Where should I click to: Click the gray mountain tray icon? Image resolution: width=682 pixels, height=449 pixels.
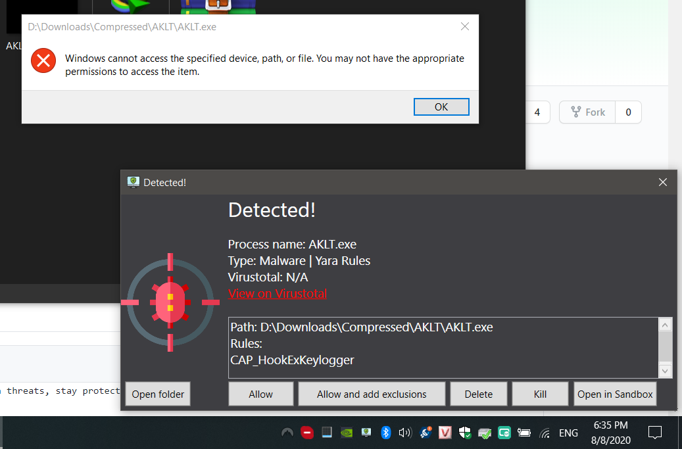click(287, 433)
